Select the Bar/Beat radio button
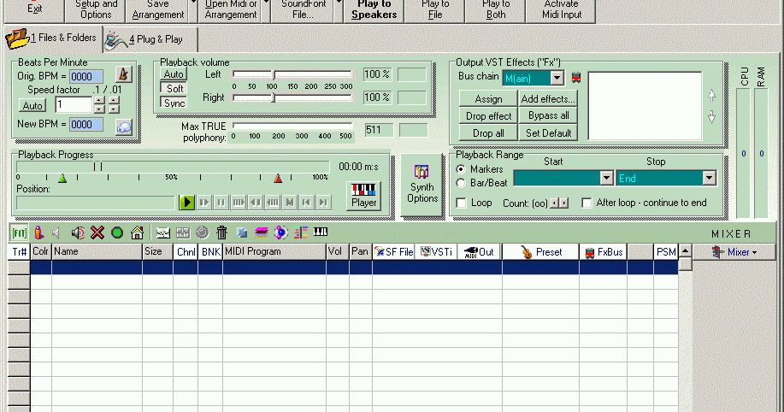 coord(461,183)
